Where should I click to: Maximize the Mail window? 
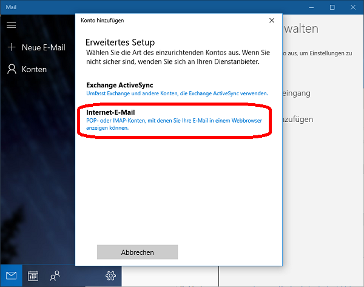tap(332, 7)
